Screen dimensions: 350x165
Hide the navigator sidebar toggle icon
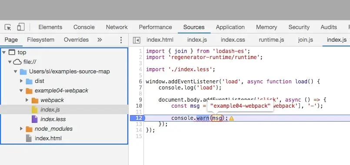click(x=137, y=40)
